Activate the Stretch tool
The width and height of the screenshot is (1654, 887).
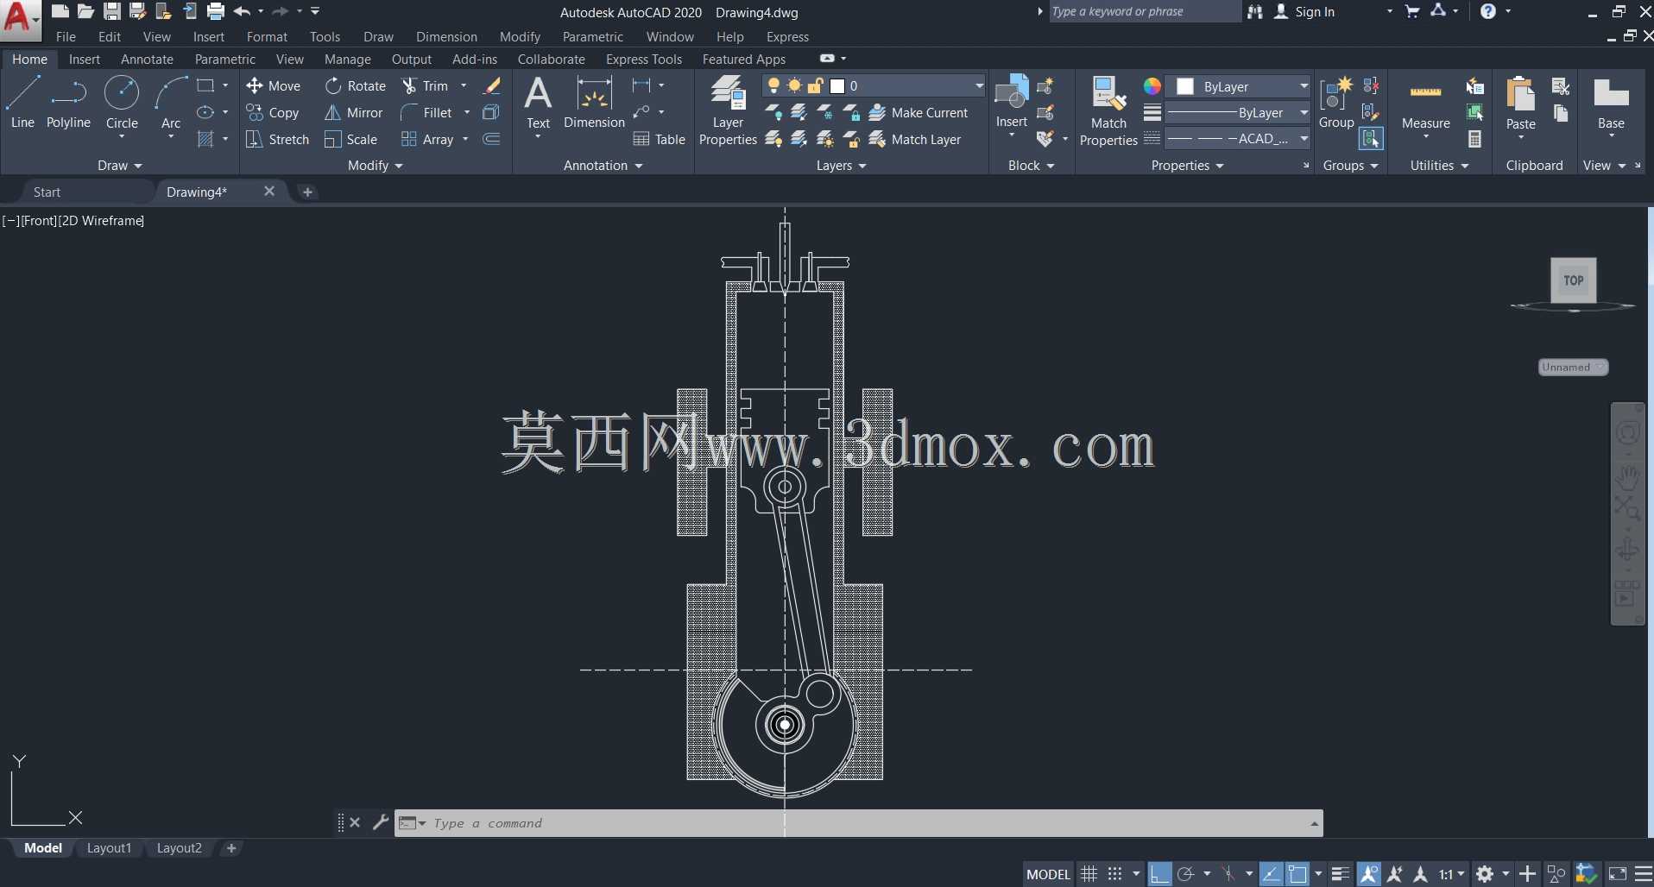pos(277,139)
